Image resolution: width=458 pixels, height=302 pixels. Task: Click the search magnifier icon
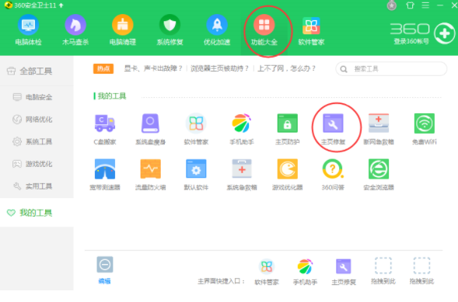[344, 69]
